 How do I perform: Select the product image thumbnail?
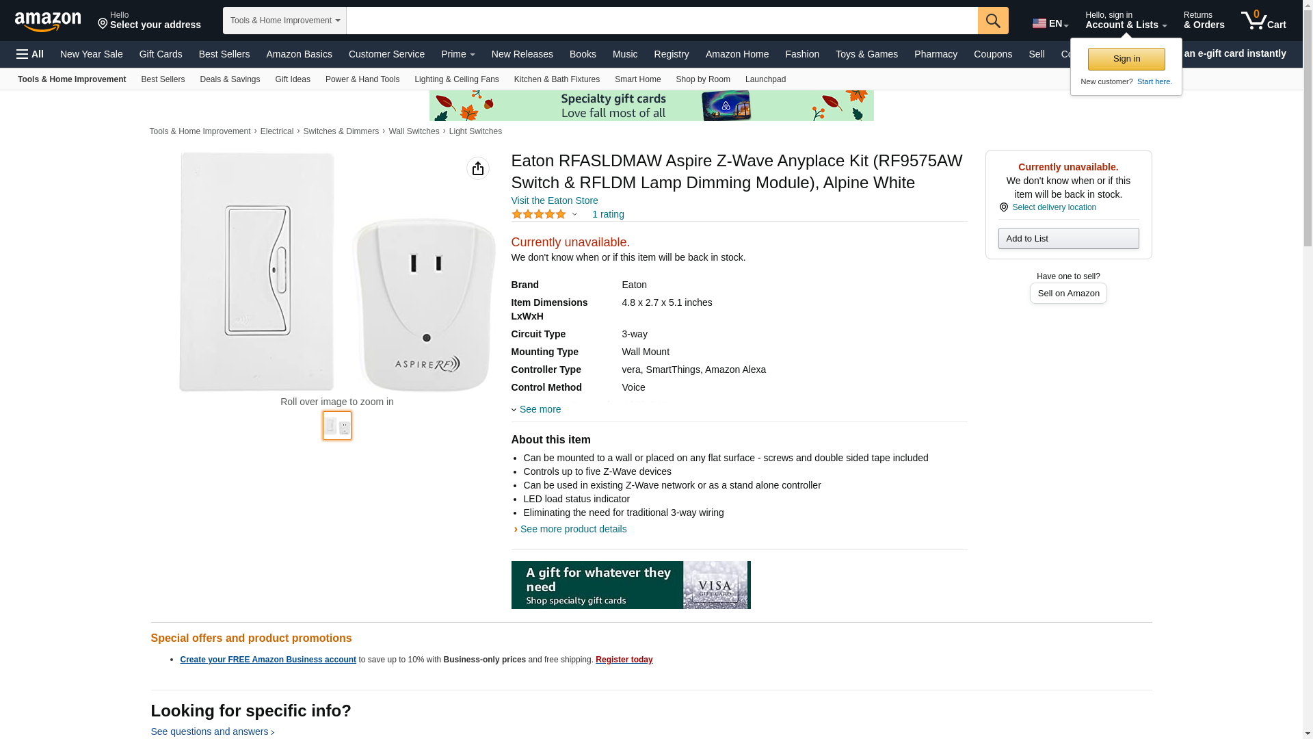pos(337,426)
